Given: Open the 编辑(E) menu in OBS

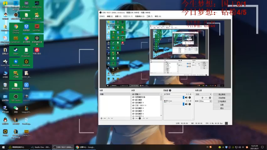Looking at the screenshot, I should [110, 16].
